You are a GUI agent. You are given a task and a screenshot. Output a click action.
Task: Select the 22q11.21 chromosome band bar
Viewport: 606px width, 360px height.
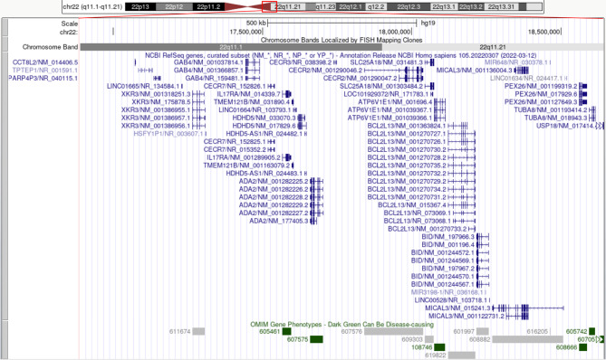pyautogui.click(x=493, y=47)
